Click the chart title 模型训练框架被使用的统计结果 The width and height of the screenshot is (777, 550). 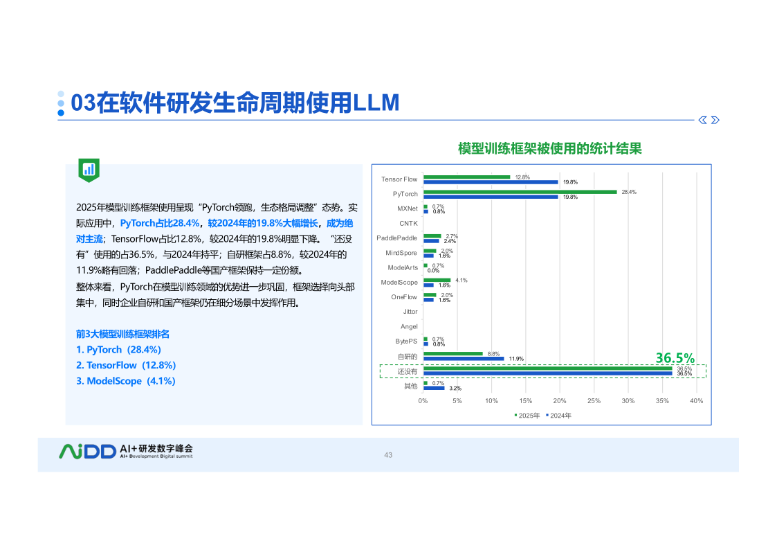coord(549,148)
